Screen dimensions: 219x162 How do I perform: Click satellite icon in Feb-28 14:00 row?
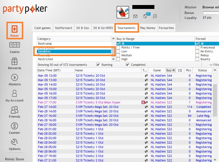(x=146, y=111)
